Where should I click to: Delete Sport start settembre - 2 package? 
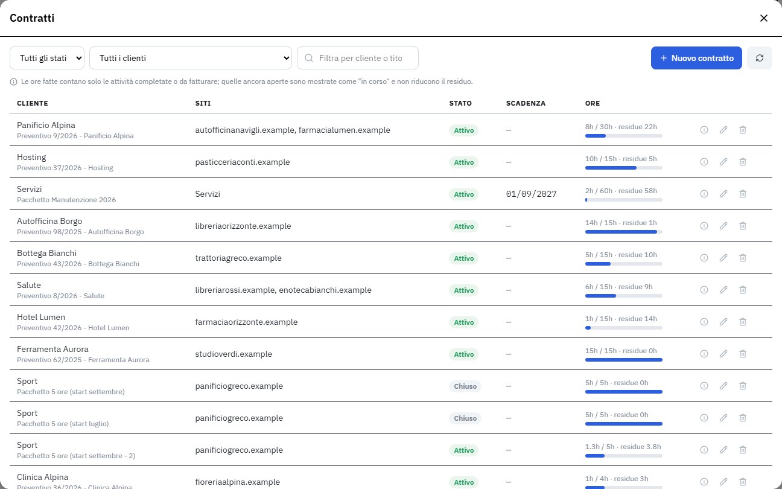click(x=743, y=450)
